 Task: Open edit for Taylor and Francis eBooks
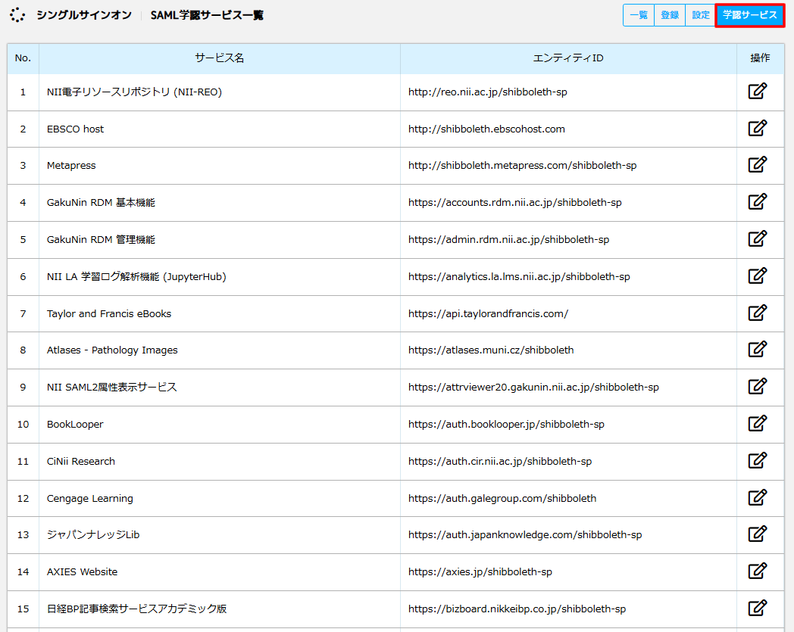click(x=758, y=313)
